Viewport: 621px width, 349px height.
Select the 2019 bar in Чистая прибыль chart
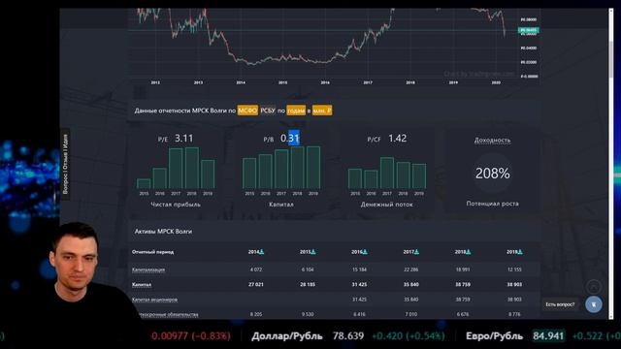tap(208, 174)
